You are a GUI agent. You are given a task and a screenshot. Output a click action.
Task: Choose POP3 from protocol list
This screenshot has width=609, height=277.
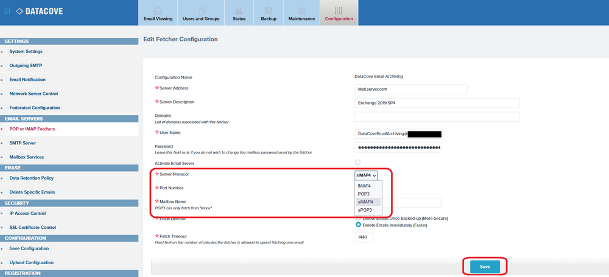pyautogui.click(x=368, y=194)
